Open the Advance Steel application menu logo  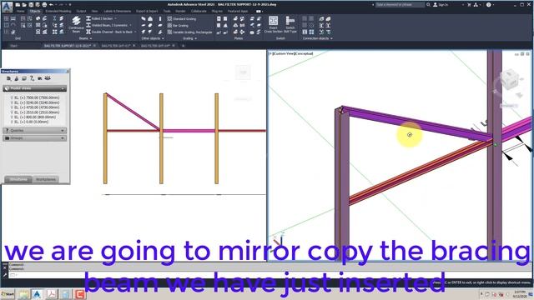point(8,7)
